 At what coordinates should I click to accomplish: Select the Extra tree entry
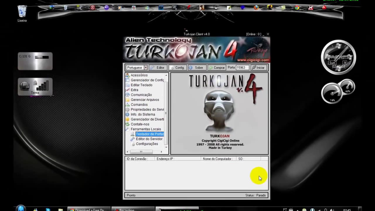click(x=134, y=90)
